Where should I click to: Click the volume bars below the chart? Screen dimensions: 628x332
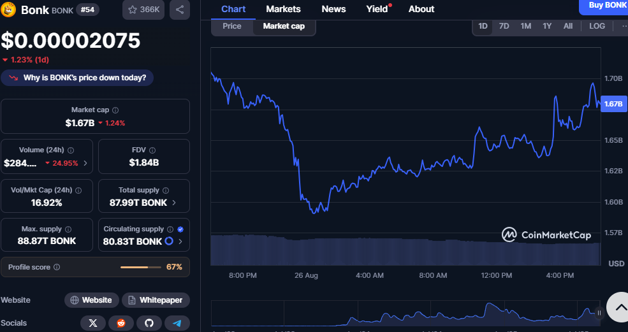405,250
